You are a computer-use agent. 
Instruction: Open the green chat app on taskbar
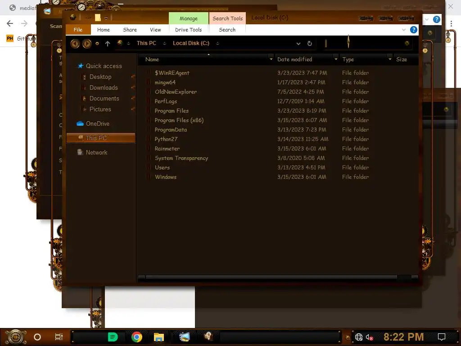point(113,337)
